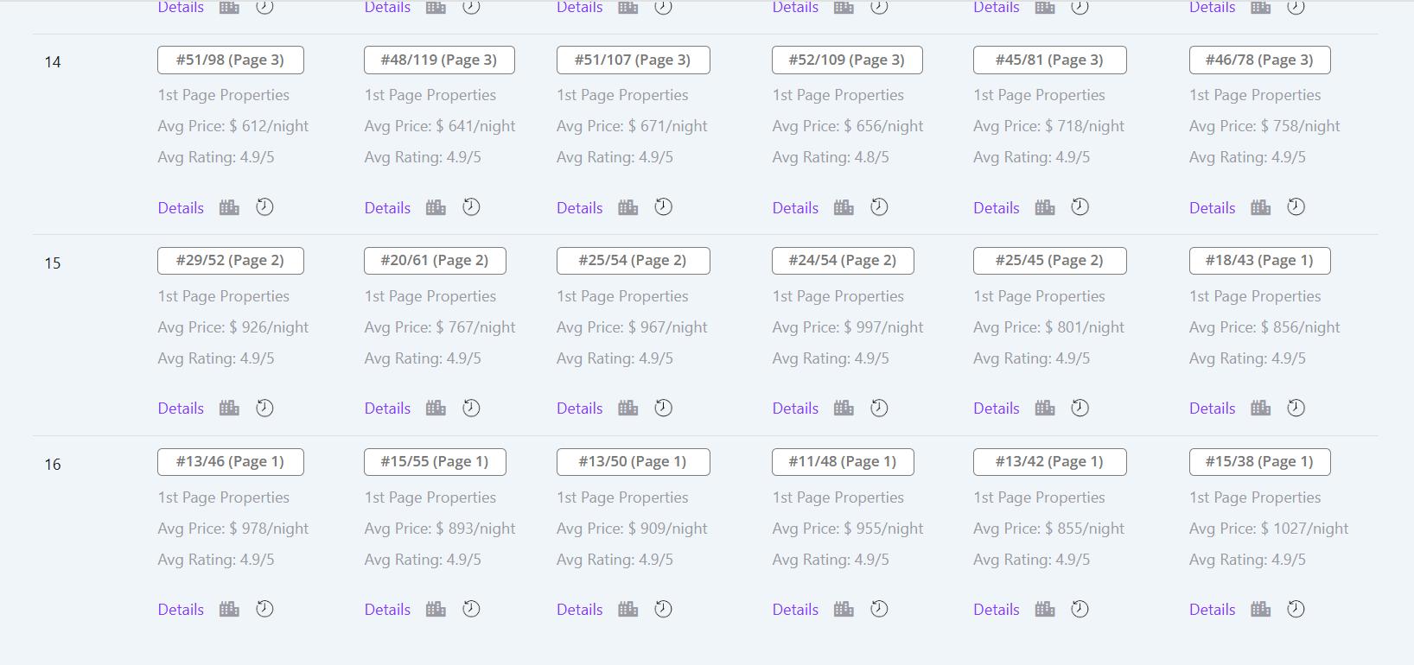Click the building icon in the #29/52 cell

[x=229, y=408]
